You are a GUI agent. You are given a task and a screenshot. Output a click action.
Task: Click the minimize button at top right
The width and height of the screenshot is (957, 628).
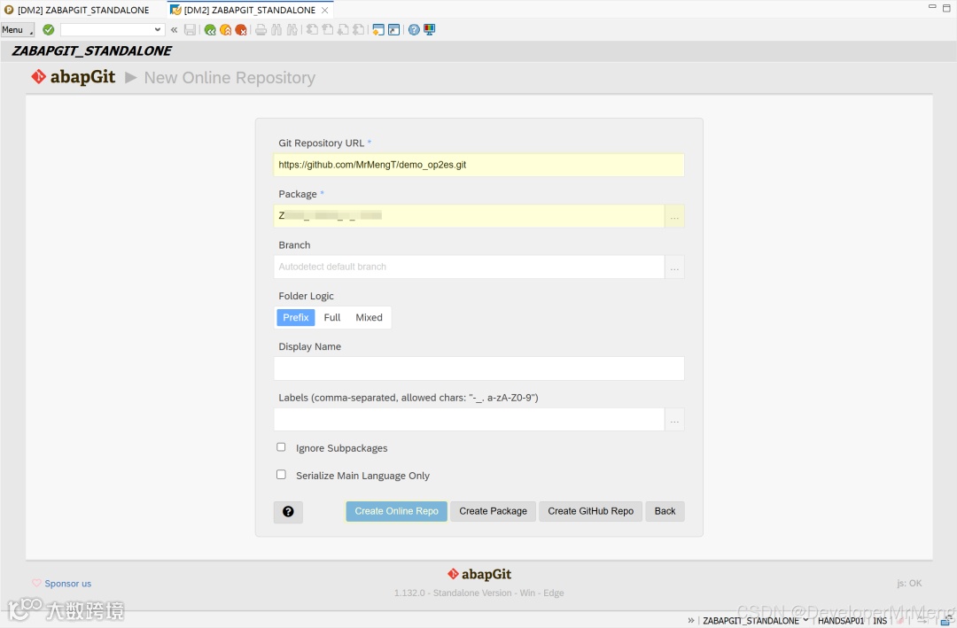(x=932, y=7)
